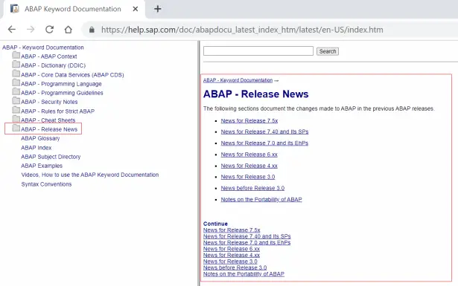Open the tree root ABAP - Keyword Documentation
The image size is (458, 286).
click(43, 48)
